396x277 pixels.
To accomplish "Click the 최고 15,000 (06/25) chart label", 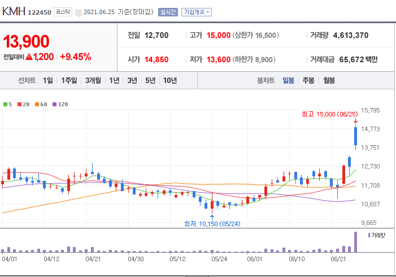I will (x=330, y=114).
